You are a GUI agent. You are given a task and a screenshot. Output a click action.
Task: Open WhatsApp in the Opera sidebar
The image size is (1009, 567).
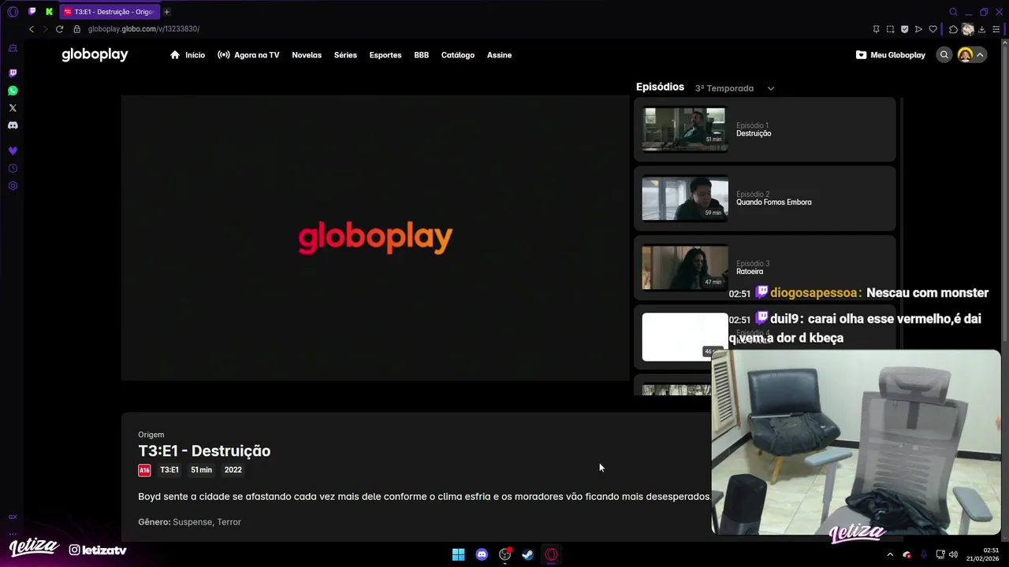13,91
